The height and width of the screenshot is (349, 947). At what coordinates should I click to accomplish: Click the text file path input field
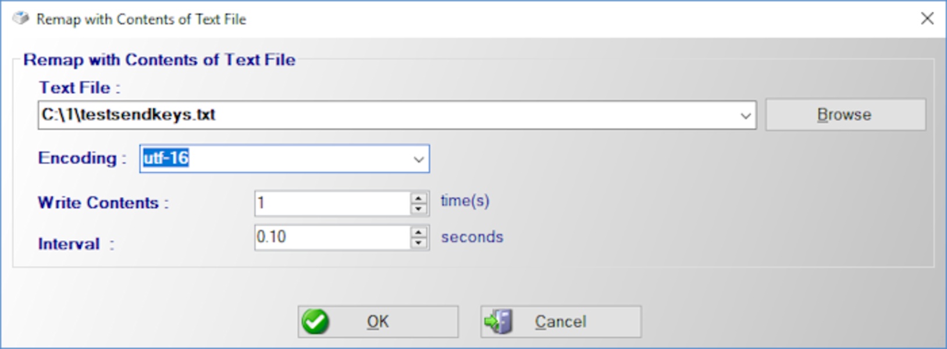coord(384,115)
